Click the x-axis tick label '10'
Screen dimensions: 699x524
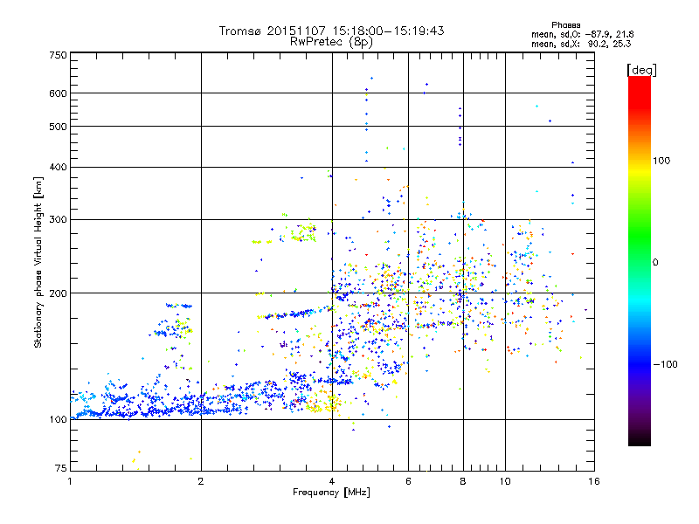pos(505,481)
